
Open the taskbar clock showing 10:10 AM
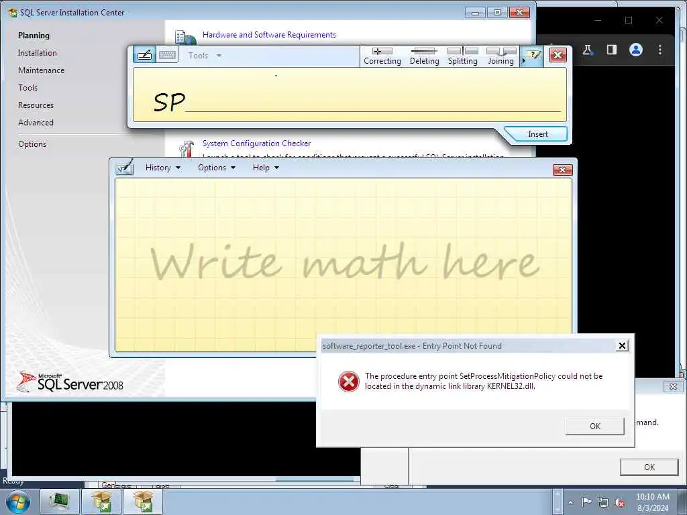(x=653, y=502)
